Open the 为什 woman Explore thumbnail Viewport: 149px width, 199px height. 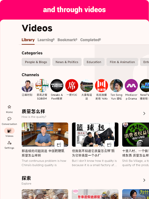[x=135, y=194]
